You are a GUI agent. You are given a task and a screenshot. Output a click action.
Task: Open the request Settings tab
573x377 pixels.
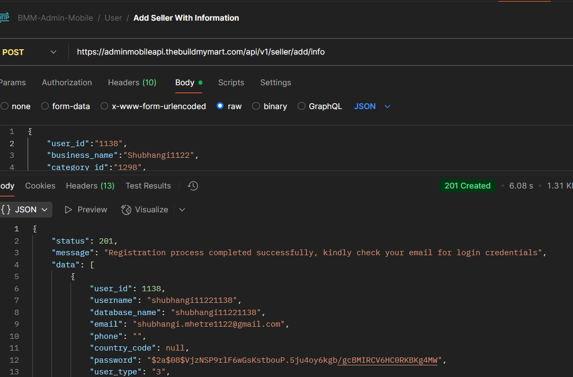[x=275, y=83]
